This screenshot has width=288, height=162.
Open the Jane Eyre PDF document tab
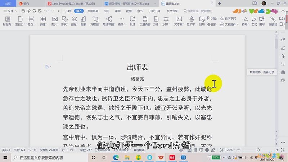pyautogui.click(x=73, y=4)
